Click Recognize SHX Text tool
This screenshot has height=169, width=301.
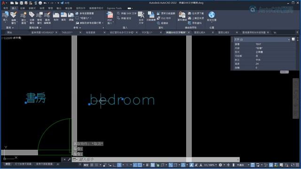[x=127, y=13]
